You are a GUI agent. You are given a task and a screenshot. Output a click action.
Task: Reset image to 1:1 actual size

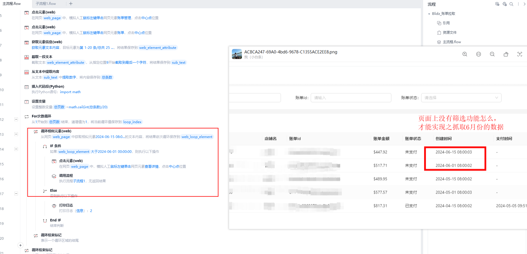(x=478, y=54)
